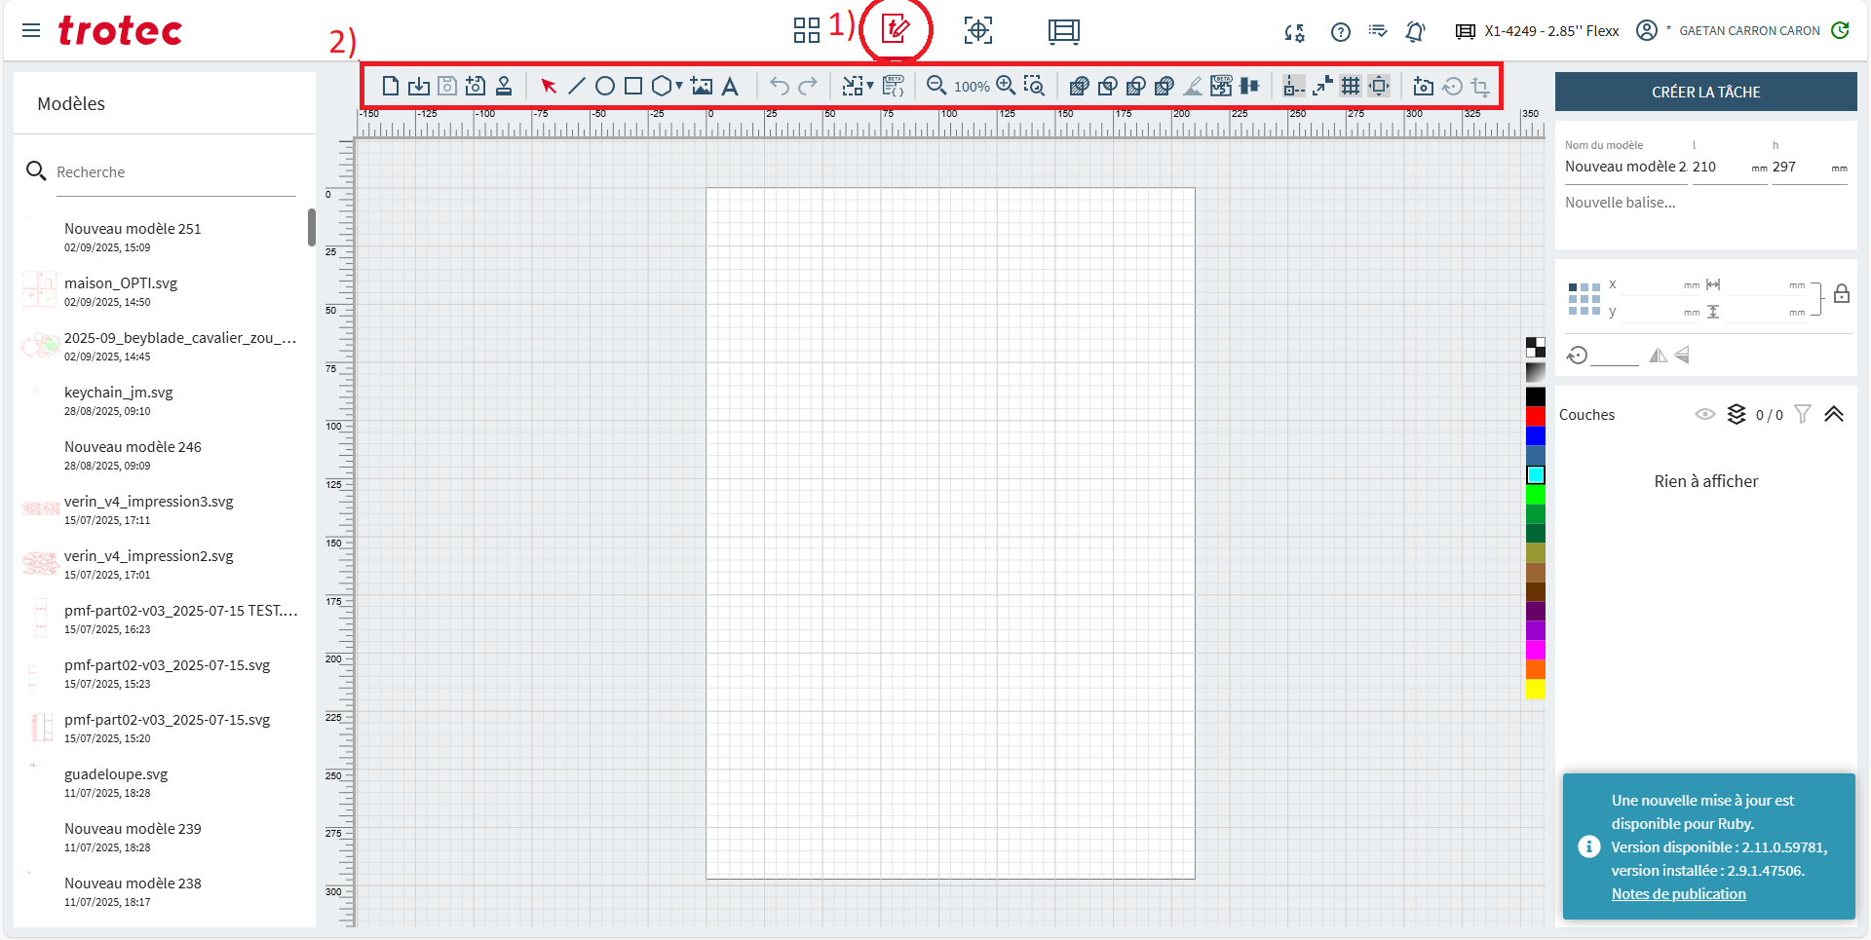Viewport: 1871px width, 940px height.
Task: Zoom out of the canvas
Action: [x=936, y=86]
